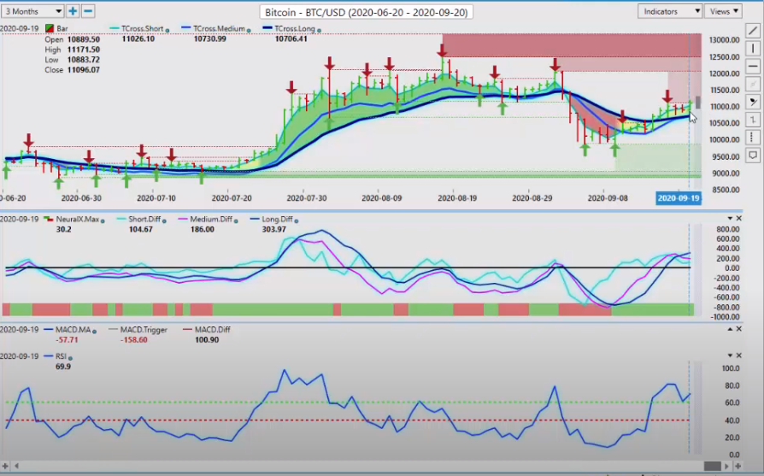Select the comment annotation tool
Screen dimensions: 764x476
(x=753, y=156)
